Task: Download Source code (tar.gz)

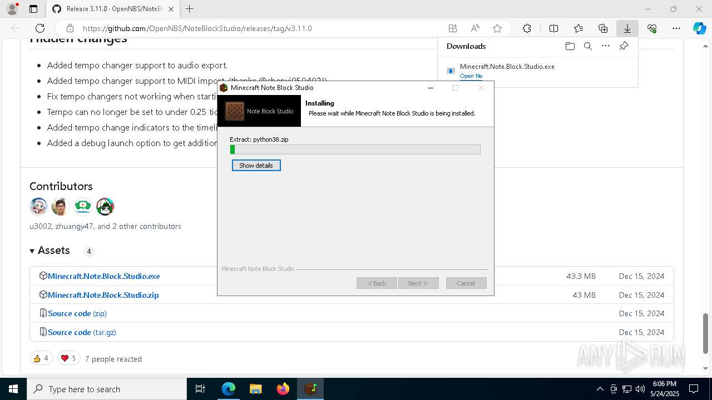Action: [82, 332]
